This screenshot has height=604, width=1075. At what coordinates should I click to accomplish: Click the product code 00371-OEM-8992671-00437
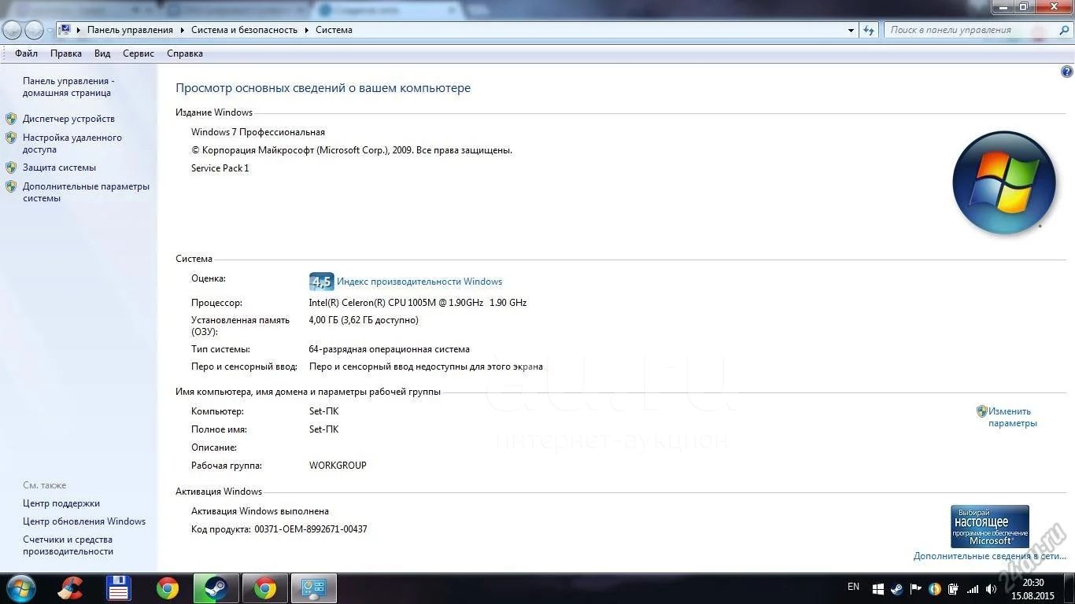point(311,529)
